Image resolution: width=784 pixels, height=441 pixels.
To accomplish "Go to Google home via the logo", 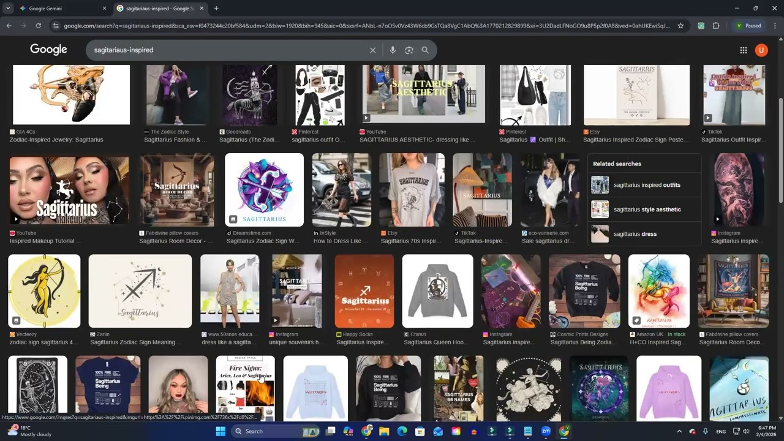I will pos(48,50).
